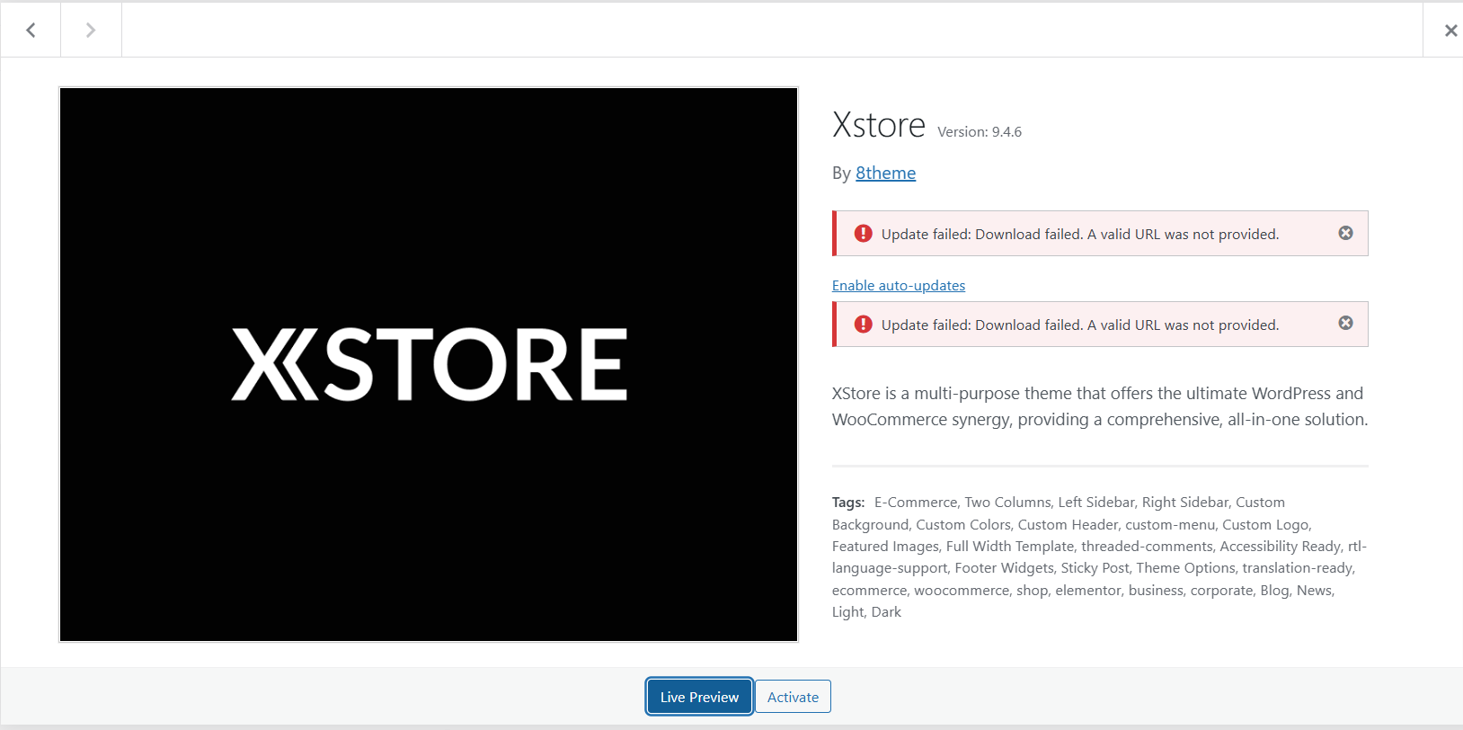Click the XSTORE theme screenshot
Screen dimensions: 1463x730
click(429, 364)
